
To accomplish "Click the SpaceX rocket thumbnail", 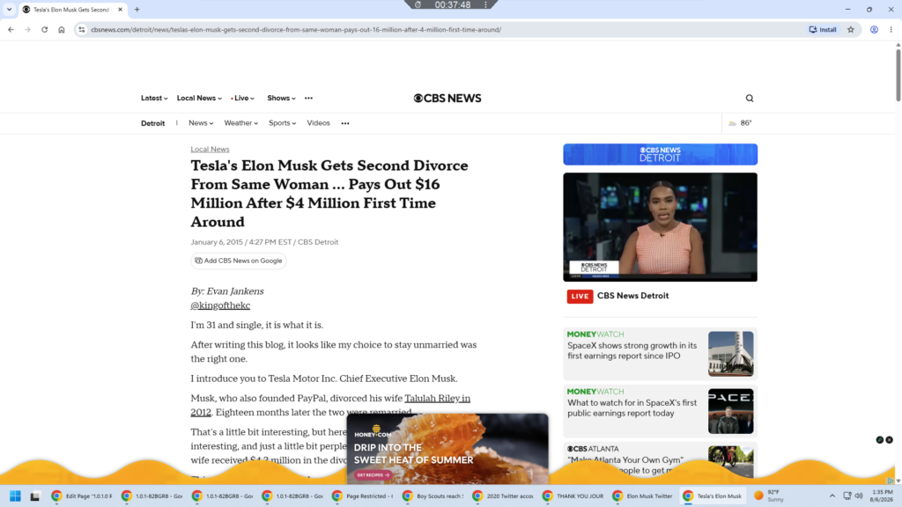I will pyautogui.click(x=730, y=354).
